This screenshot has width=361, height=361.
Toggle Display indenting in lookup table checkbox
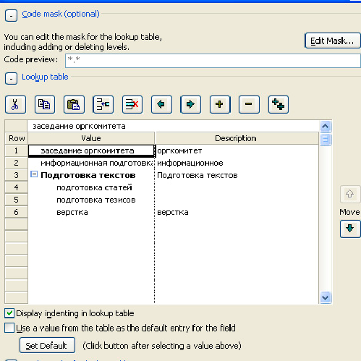[x=9, y=313]
